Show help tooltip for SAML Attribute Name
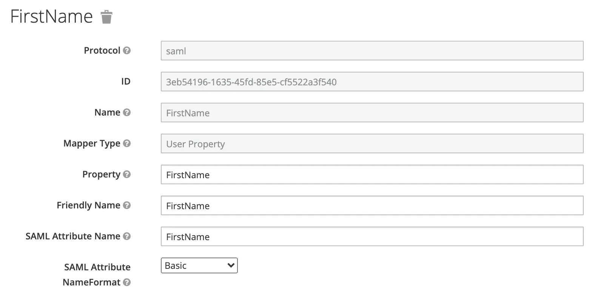The width and height of the screenshot is (592, 293). (x=127, y=236)
